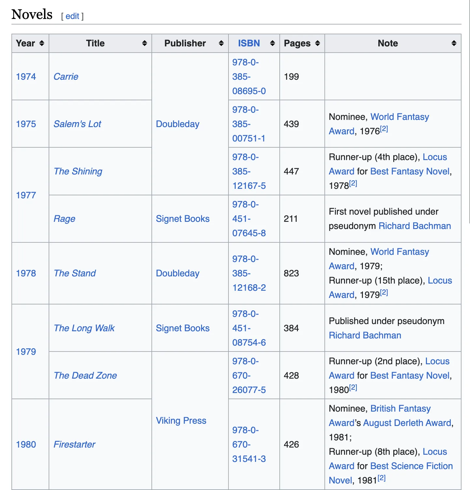The image size is (470, 490).
Task: Click the Title column header
Action: 100,43
